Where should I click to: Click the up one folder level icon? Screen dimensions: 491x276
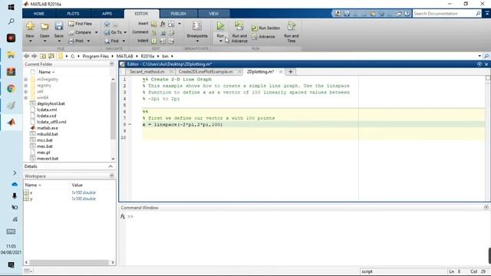pos(43,56)
